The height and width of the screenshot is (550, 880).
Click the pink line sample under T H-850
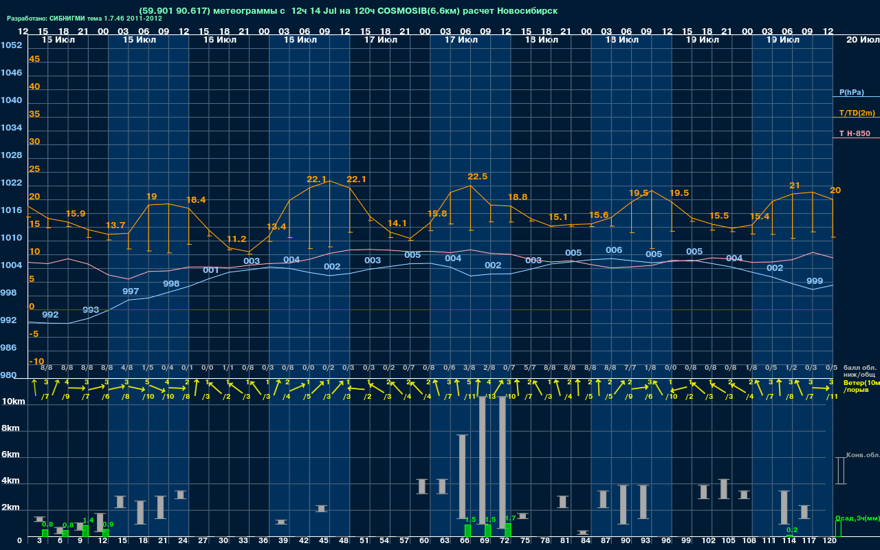[x=856, y=138]
